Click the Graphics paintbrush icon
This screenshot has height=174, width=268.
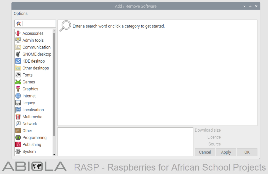[18, 89]
